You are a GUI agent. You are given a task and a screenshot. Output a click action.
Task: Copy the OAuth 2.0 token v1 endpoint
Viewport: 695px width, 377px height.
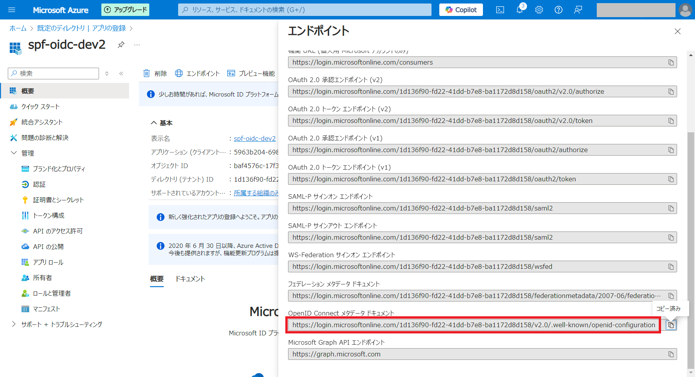pyautogui.click(x=671, y=179)
